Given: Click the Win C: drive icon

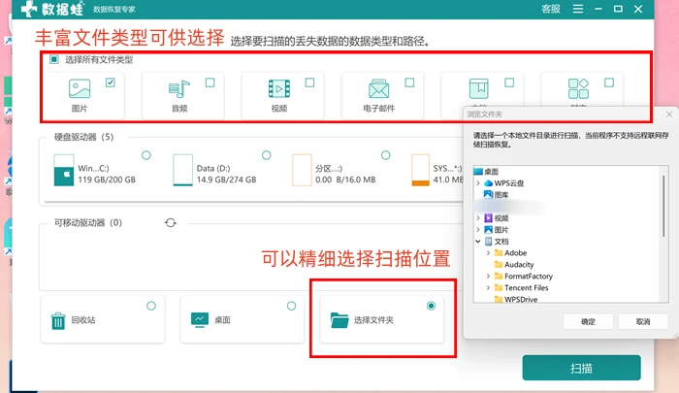Looking at the screenshot, I should [64, 170].
